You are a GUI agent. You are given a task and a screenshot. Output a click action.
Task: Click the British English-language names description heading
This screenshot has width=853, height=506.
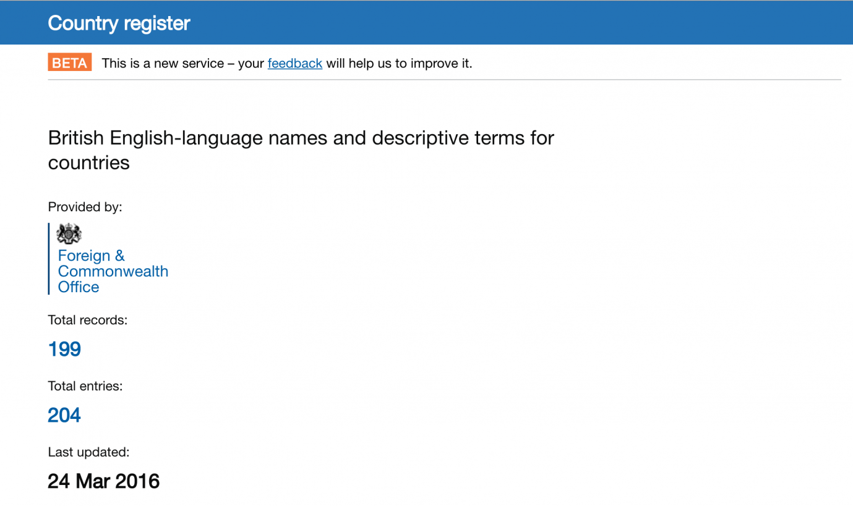click(x=301, y=150)
